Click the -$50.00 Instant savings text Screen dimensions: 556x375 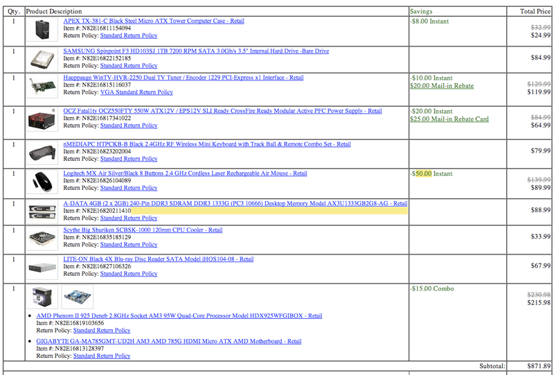click(431, 174)
